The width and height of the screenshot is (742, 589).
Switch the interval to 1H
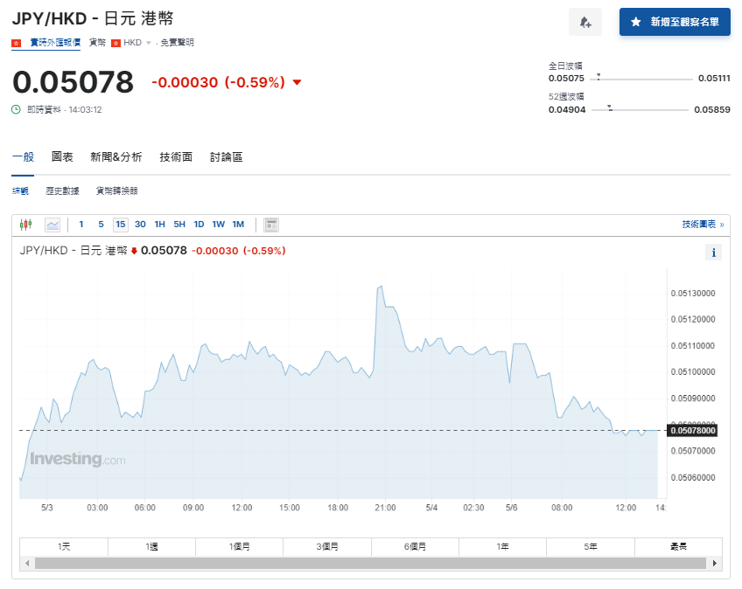159,225
